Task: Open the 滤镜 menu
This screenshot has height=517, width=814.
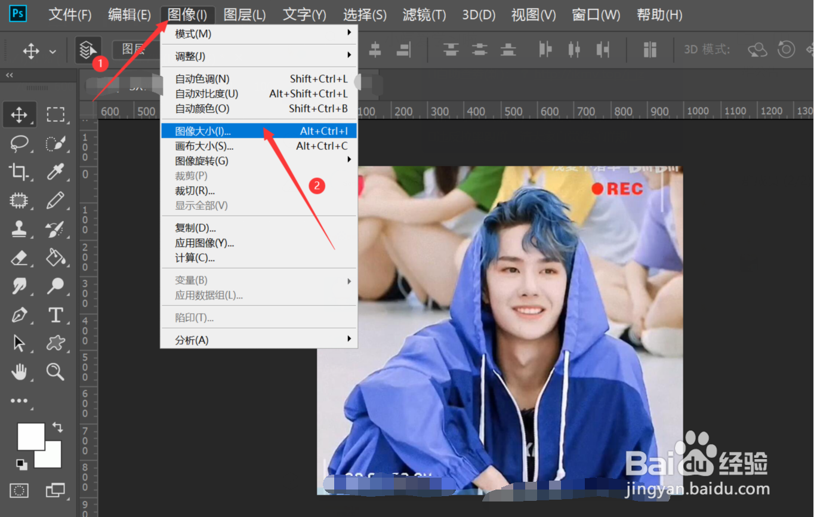Action: 423,14
